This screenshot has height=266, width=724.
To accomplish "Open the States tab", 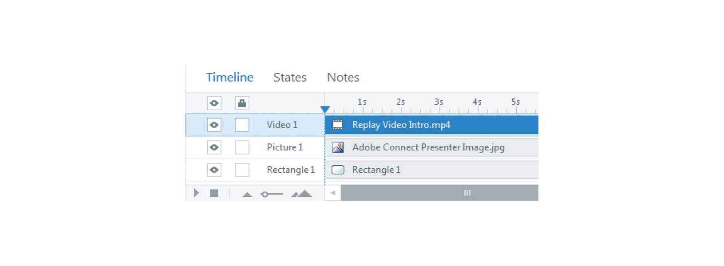I will click(x=290, y=77).
